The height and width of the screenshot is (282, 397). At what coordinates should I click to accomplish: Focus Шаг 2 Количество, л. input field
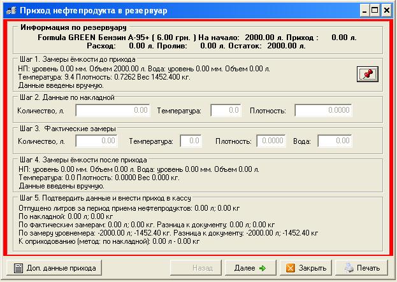pos(113,110)
